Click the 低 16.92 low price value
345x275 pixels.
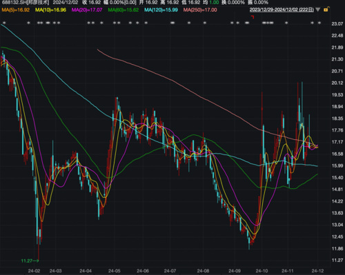[190, 3]
